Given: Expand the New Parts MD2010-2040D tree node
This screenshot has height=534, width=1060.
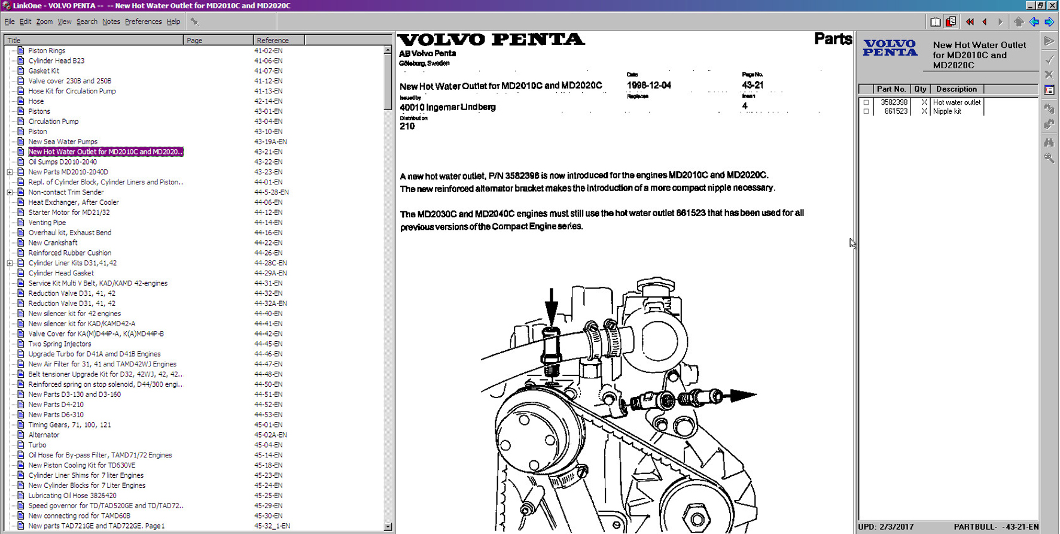Looking at the screenshot, I should (x=10, y=172).
